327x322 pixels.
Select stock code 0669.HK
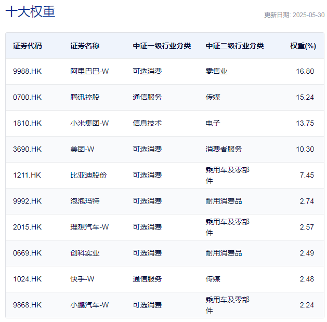(28, 253)
